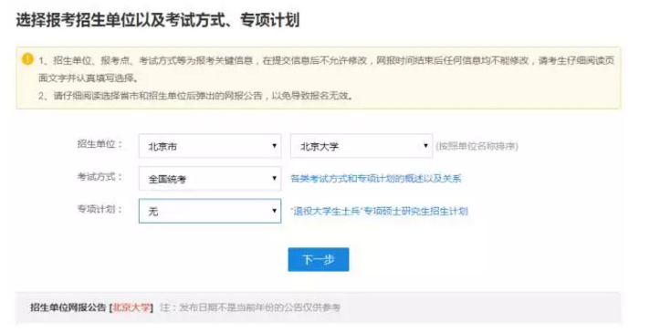Click the 下一步 button
The image size is (650, 333).
tap(319, 260)
